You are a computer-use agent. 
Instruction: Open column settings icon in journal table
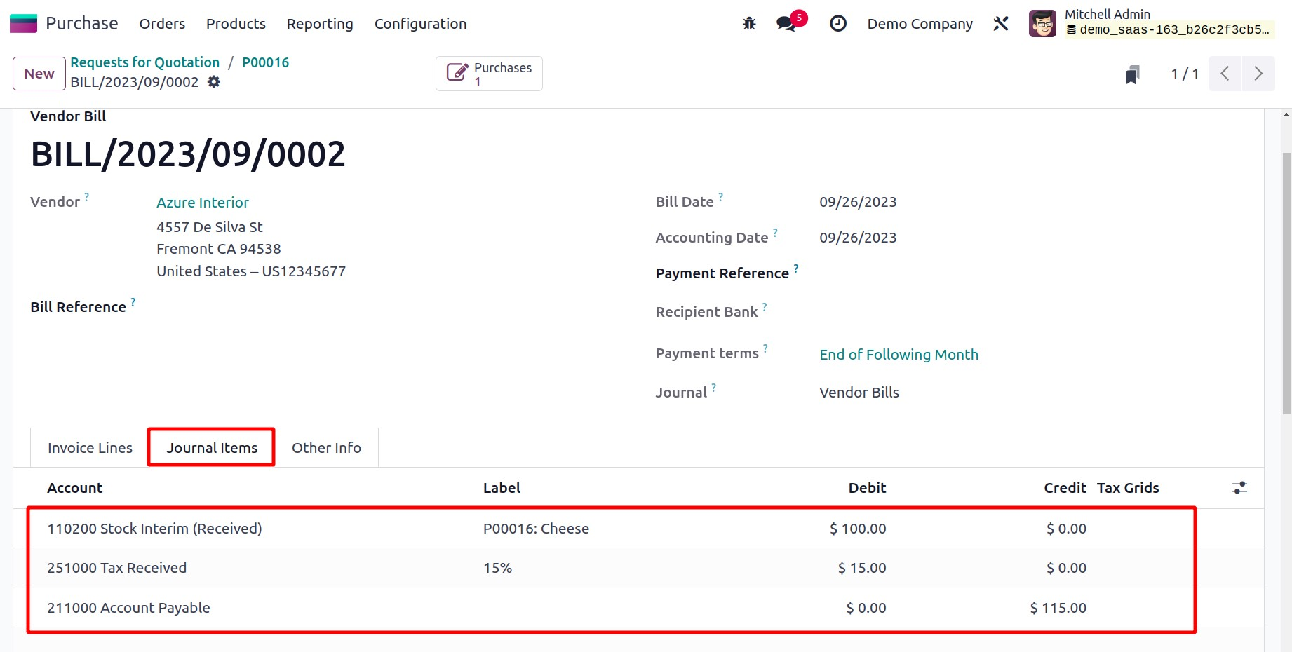[1239, 488]
